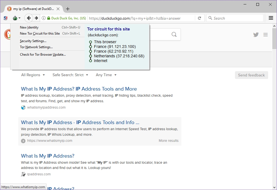Reload the page with refresh icon
This screenshot has height=190, width=277.
click(x=199, y=18)
